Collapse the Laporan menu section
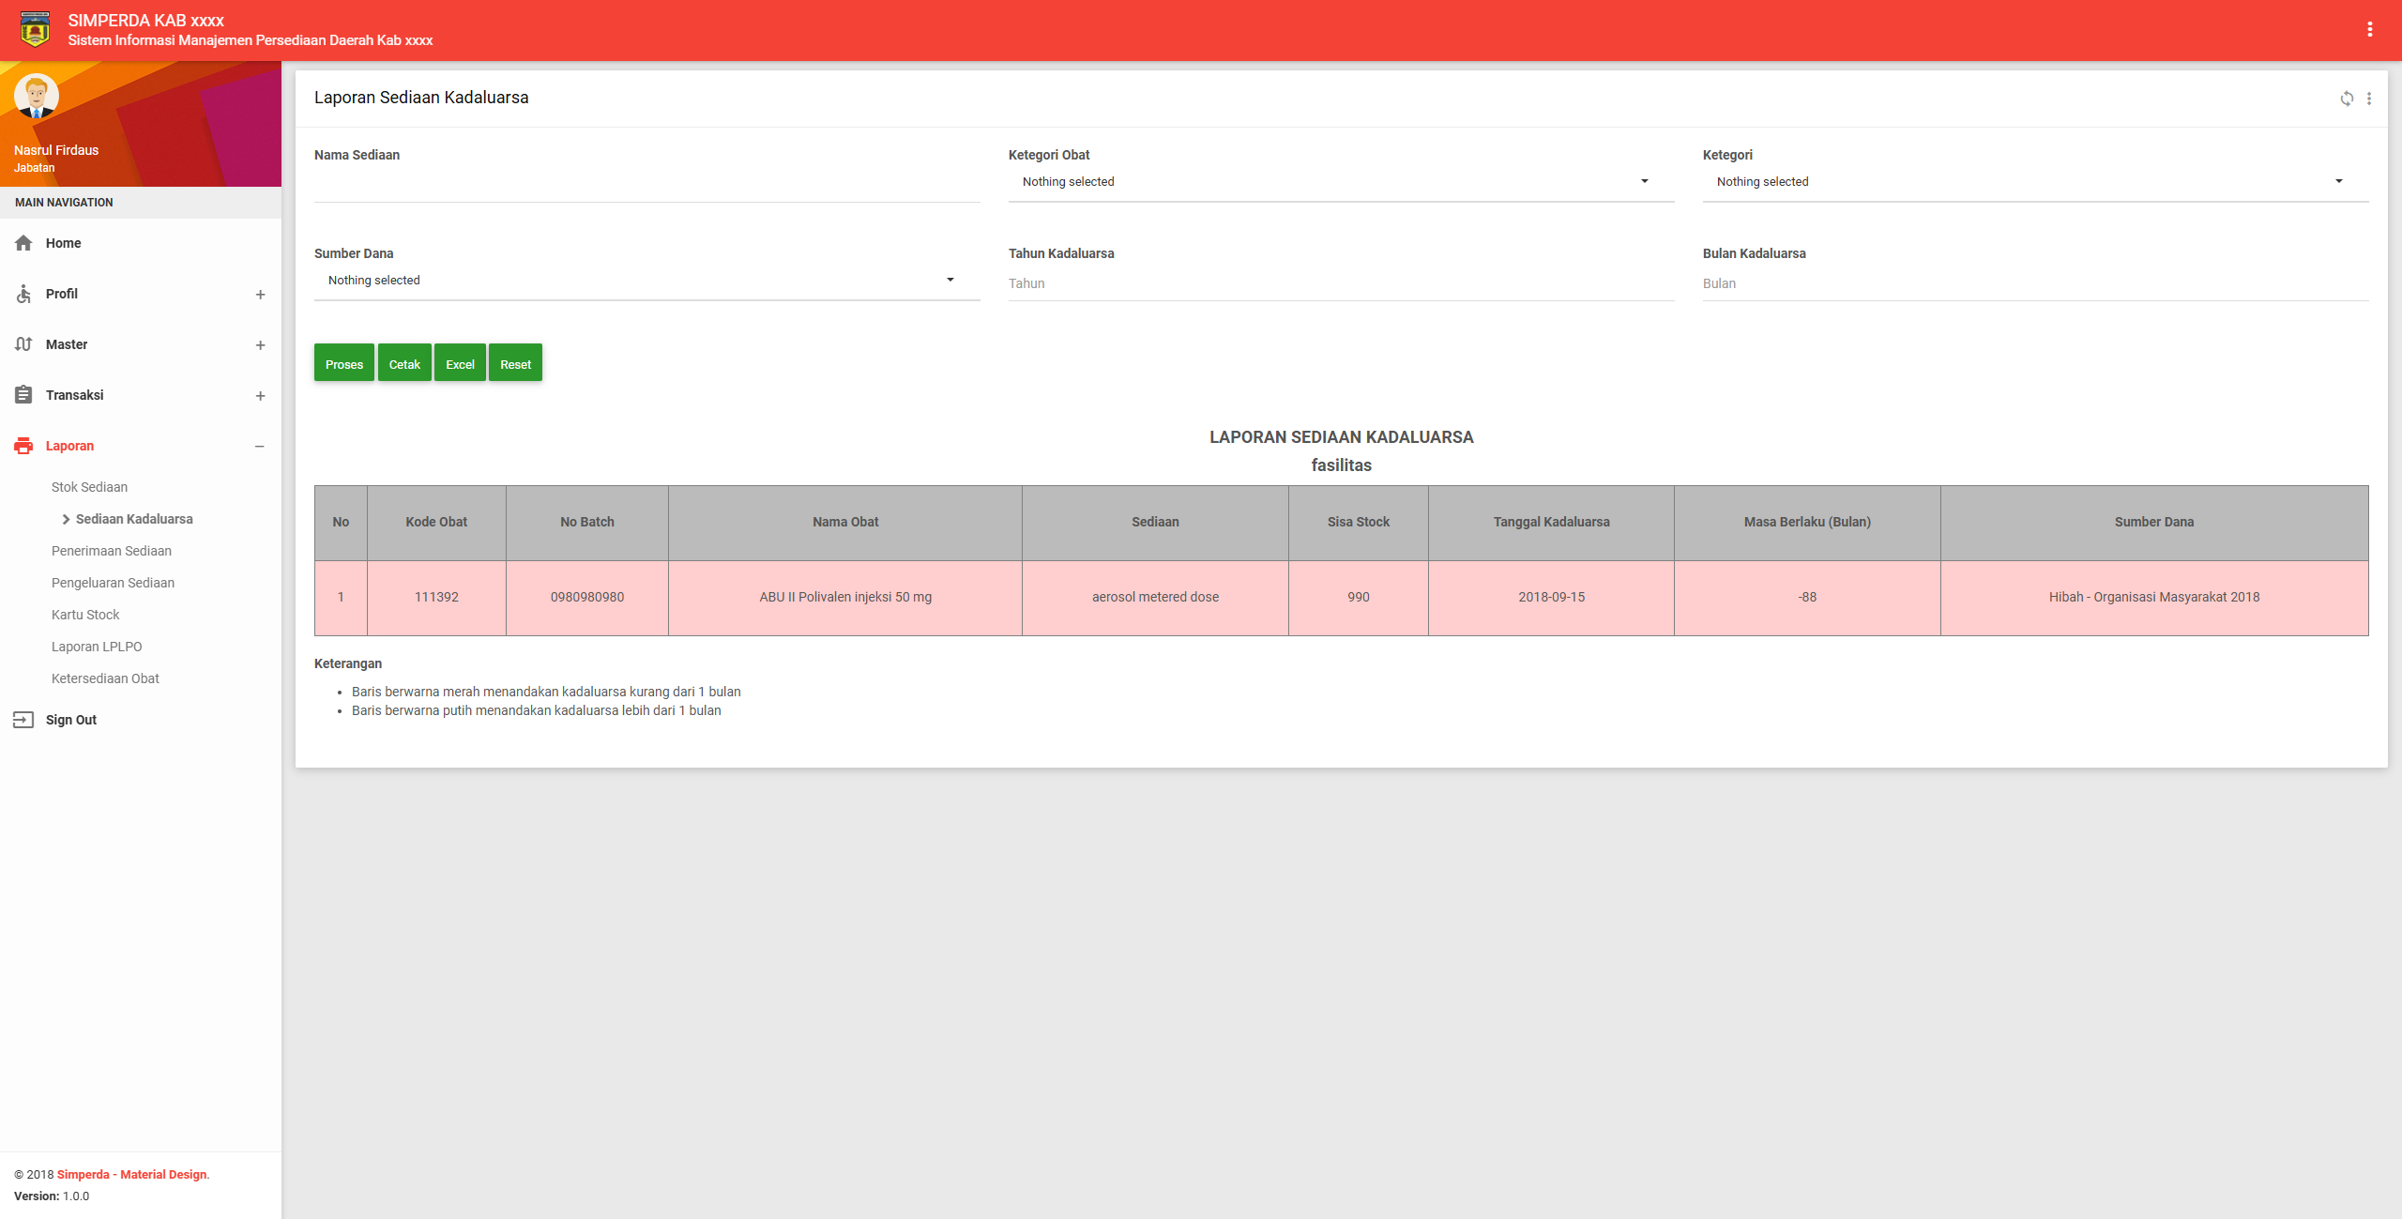This screenshot has width=2402, height=1219. tap(260, 446)
